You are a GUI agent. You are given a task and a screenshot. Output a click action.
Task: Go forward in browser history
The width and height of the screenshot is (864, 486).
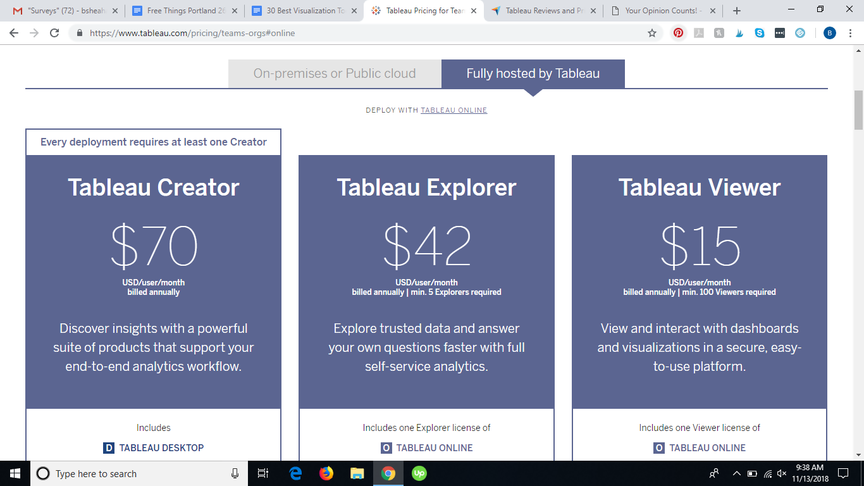[34, 33]
